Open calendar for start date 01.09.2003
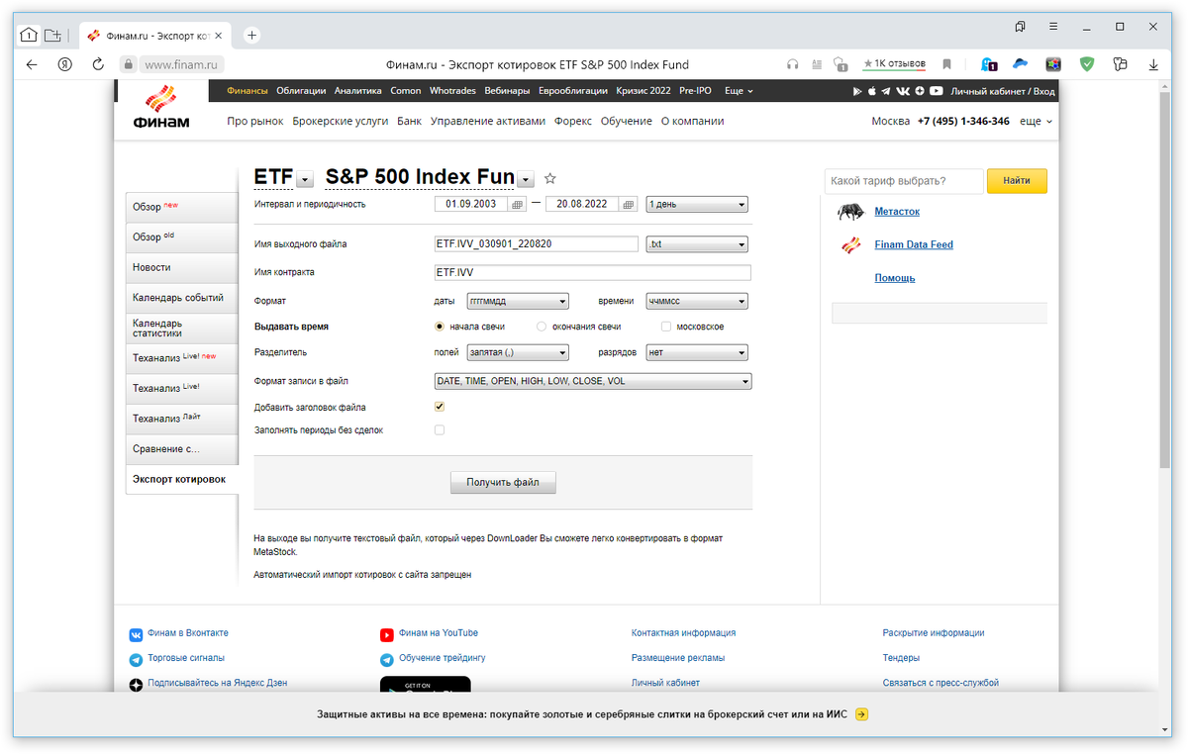Image resolution: width=1188 pixels, height=754 pixels. 517,205
